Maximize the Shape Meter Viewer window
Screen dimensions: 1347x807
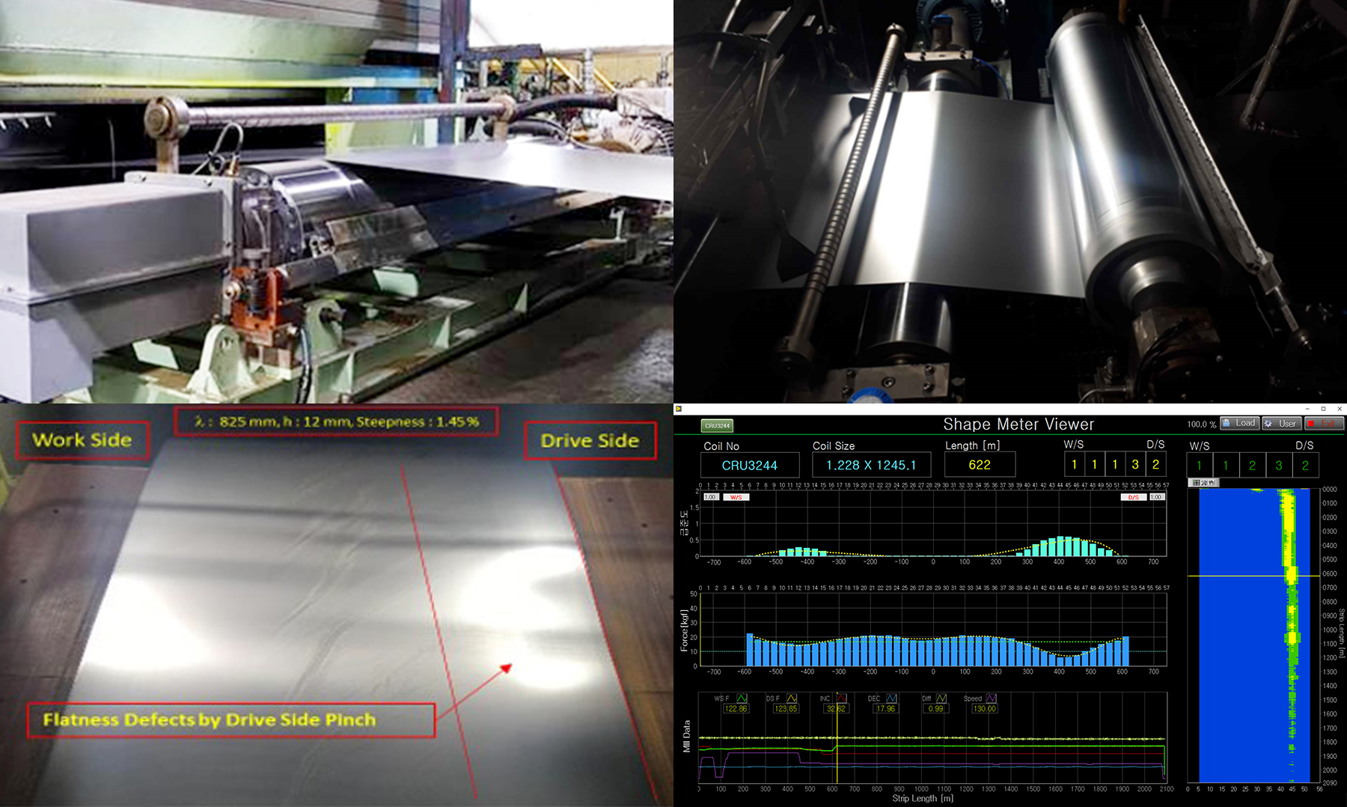point(1323,409)
